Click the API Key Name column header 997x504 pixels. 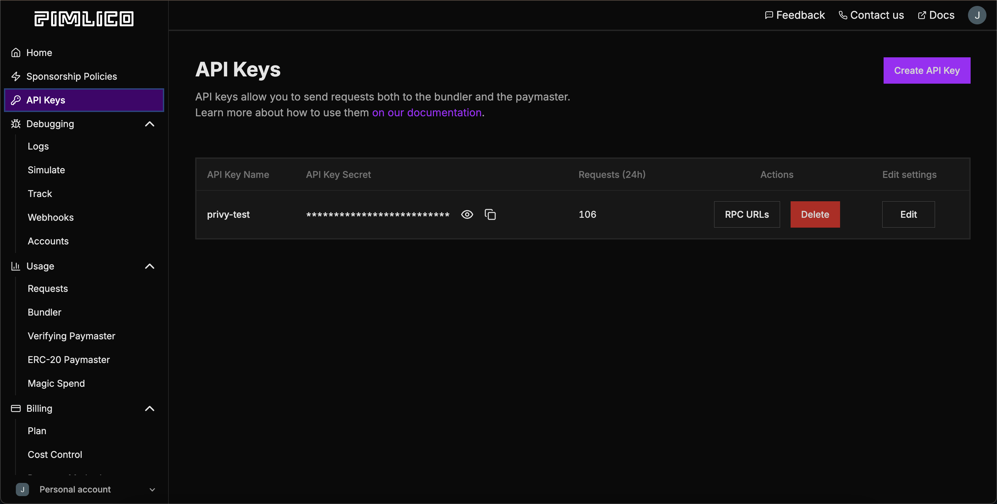[x=238, y=175]
